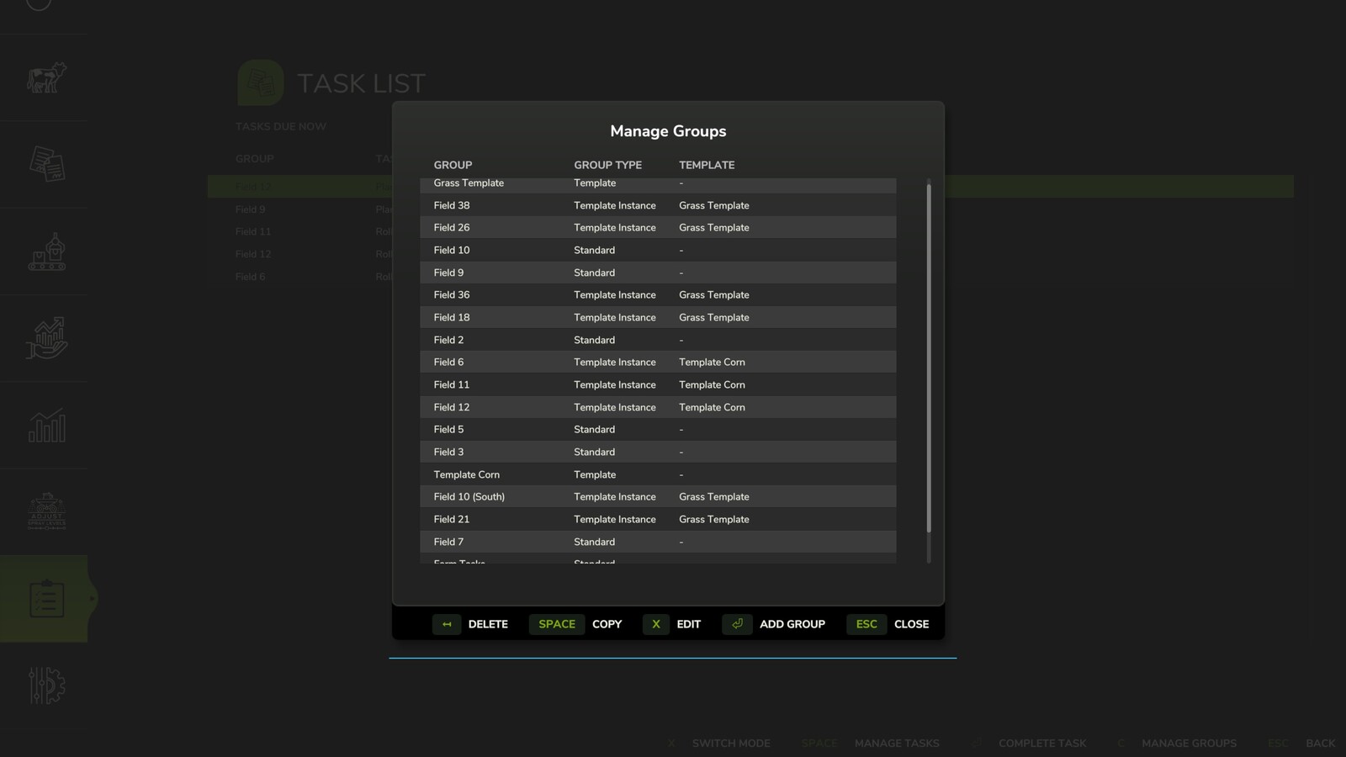View statistics via the bar chart icon
The height and width of the screenshot is (757, 1346).
coord(45,426)
